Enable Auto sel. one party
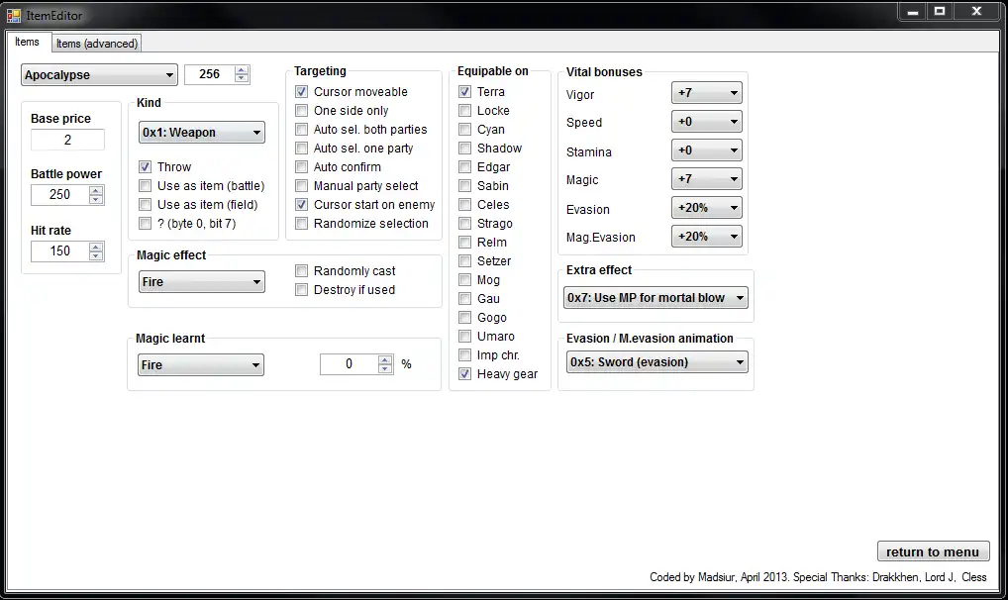The height and width of the screenshot is (600, 1008). [301, 148]
